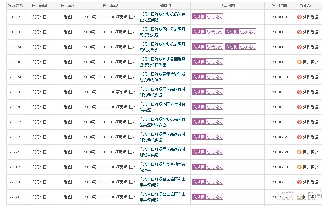Viewport: 327px width, 206px height.
Task: Select 处理反馈 status for complaint 493887
Action: [310, 122]
